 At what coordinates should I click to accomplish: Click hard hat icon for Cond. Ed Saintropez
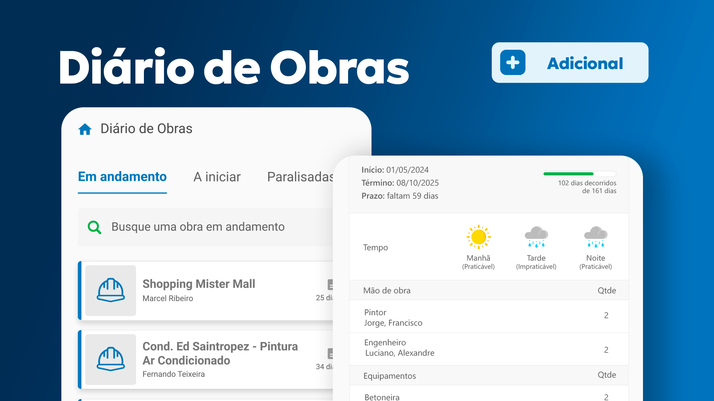110,359
